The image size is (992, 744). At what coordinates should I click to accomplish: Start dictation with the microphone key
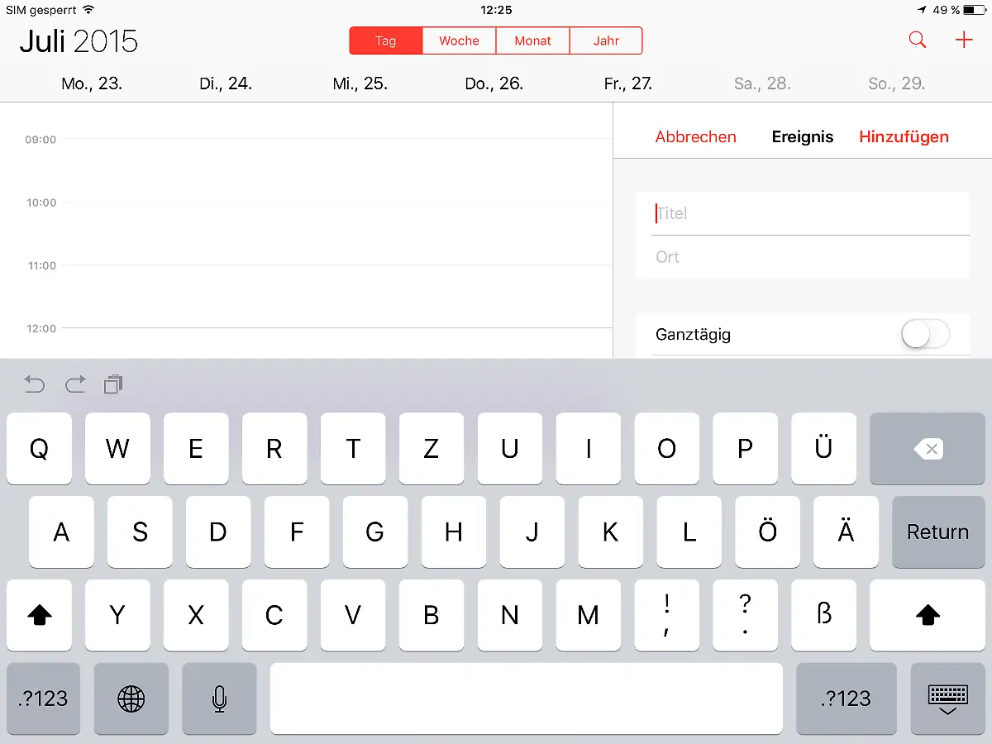tap(219, 699)
